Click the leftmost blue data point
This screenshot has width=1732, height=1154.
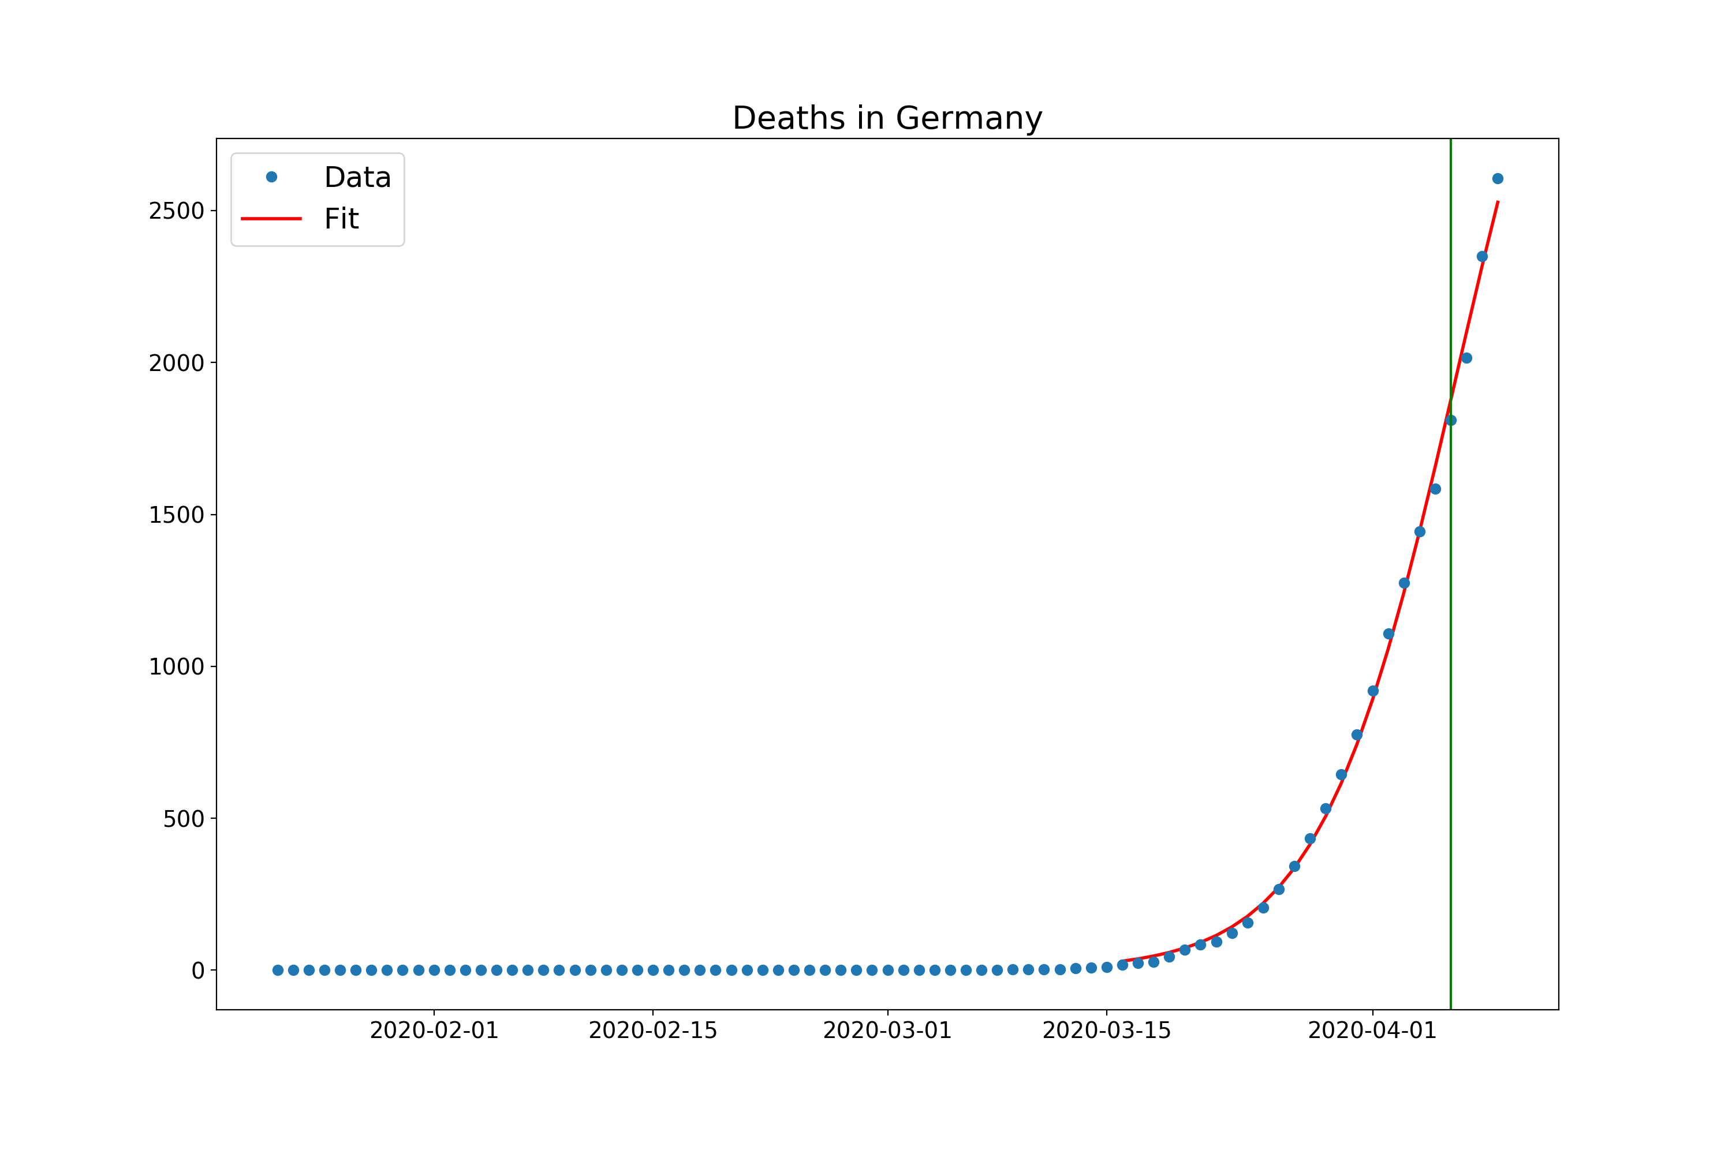click(x=278, y=970)
